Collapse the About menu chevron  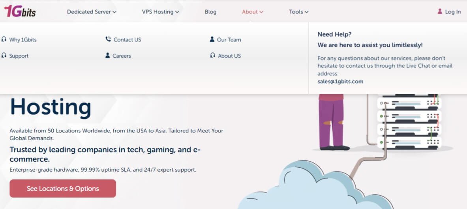(261, 12)
